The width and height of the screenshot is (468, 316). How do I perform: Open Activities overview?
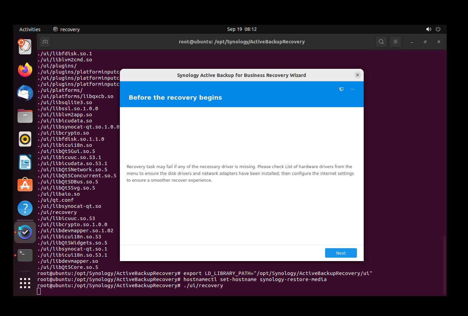(30, 29)
